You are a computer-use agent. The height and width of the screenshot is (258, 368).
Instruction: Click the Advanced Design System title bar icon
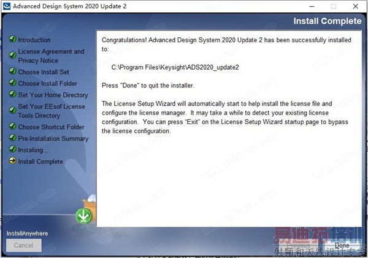click(x=7, y=6)
